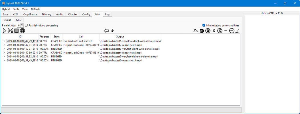Stop current job with square icon
Image resolution: width=300 pixels, height=114 pixels.
tap(17, 31)
